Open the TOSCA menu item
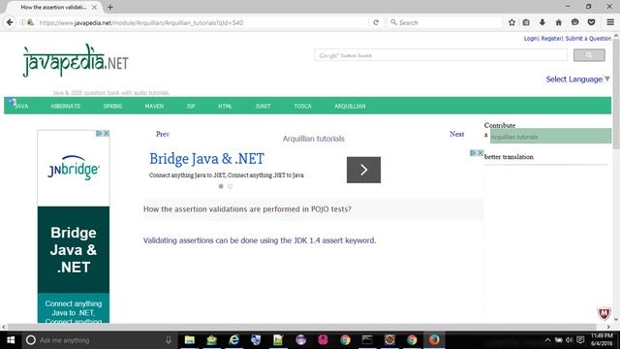Viewport: 620px width, 349px height. tap(302, 106)
